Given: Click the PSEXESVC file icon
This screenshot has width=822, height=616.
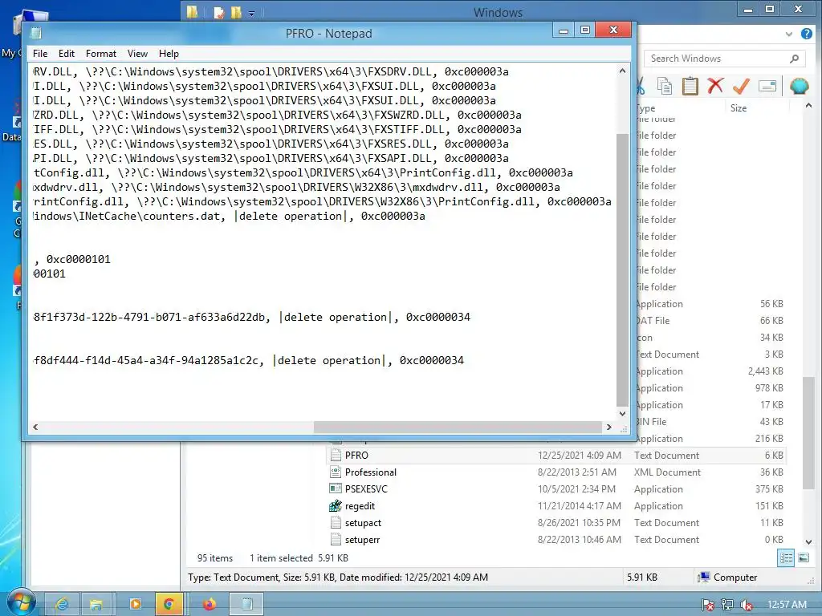Looking at the screenshot, I should coord(336,488).
